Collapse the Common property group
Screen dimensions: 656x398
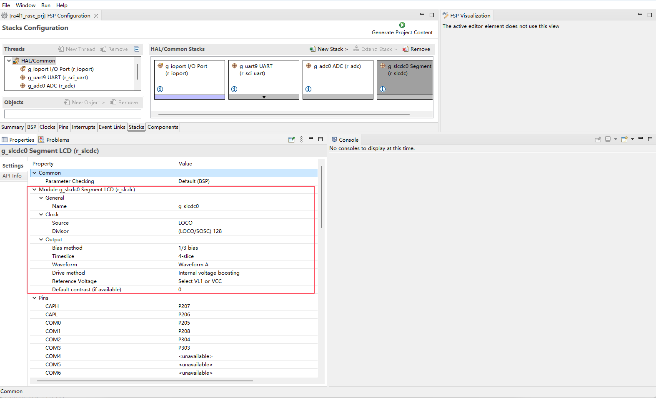(x=35, y=173)
